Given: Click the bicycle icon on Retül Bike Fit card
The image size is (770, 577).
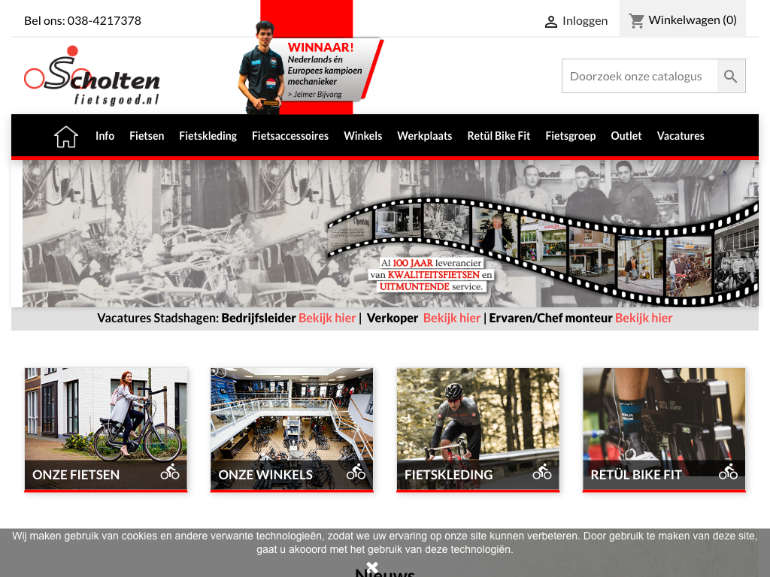Looking at the screenshot, I should point(728,472).
